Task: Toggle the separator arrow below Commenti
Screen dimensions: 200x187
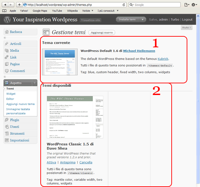Action: click(x=5, y=77)
